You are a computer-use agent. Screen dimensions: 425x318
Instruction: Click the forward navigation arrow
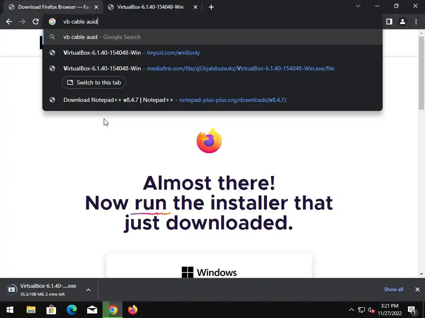point(22,22)
